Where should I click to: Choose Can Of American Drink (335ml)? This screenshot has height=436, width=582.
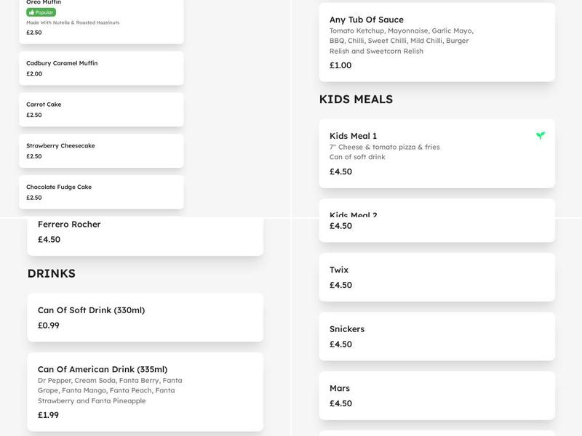click(x=145, y=392)
